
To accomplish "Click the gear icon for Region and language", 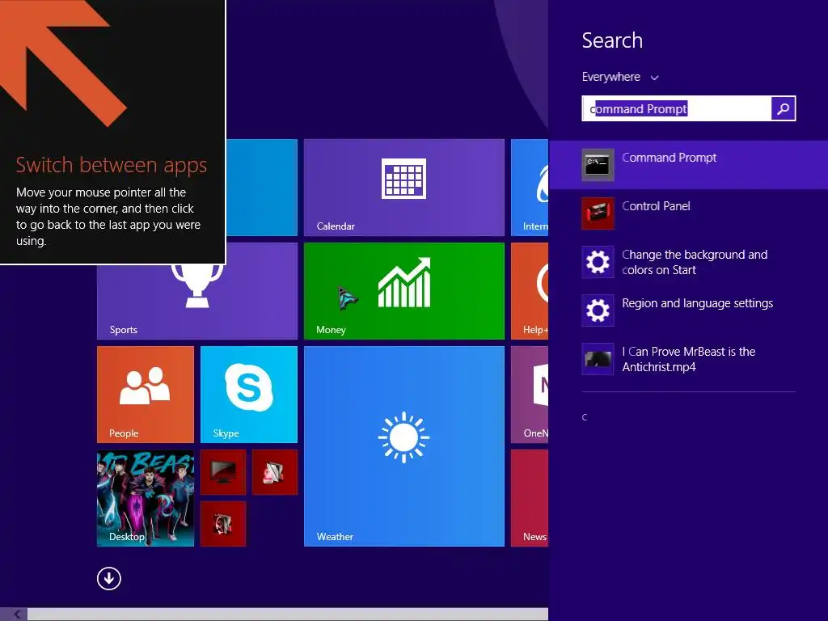I will point(598,310).
